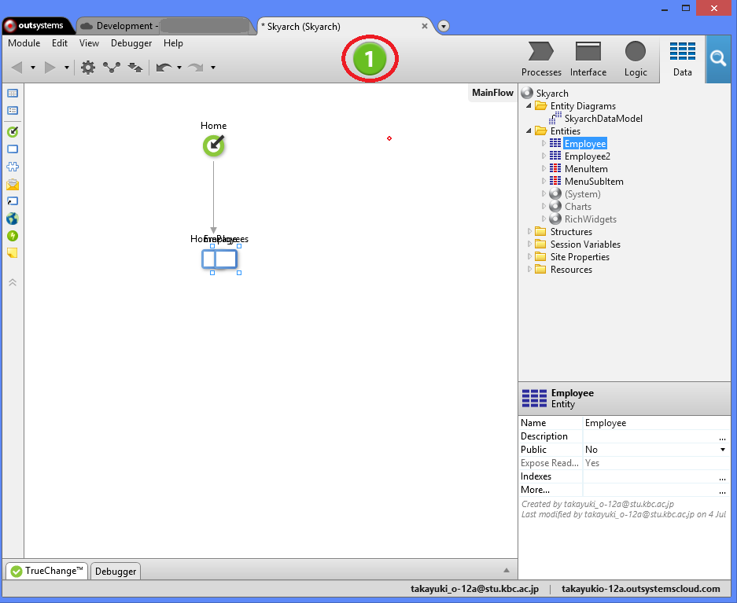The height and width of the screenshot is (603, 737).
Task: Open the tab list dropdown arrow
Action: coord(444,26)
